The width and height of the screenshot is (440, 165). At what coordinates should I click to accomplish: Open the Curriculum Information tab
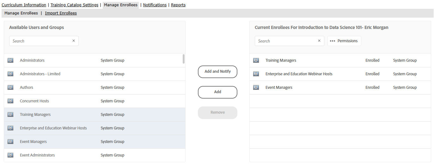pos(24,5)
